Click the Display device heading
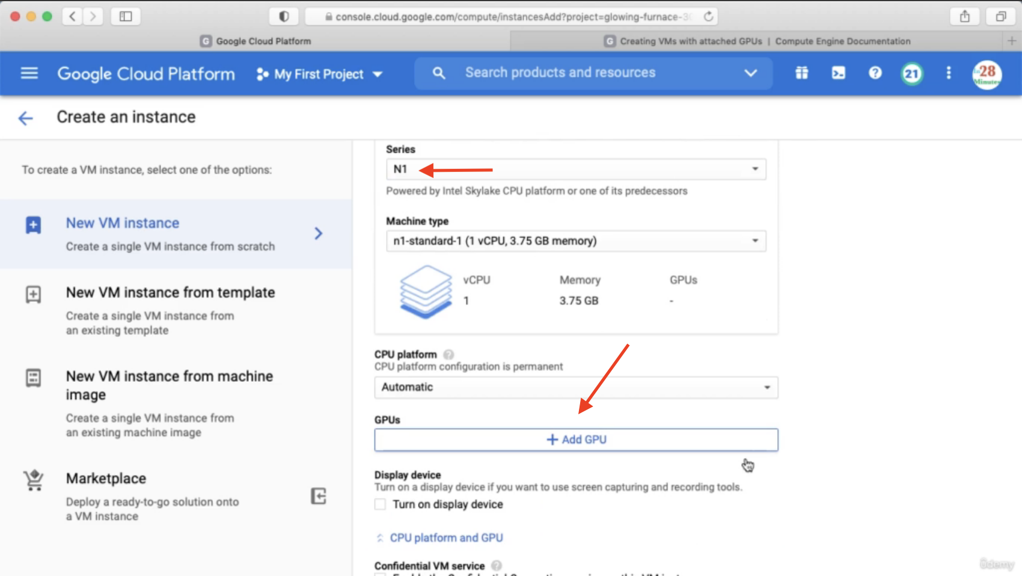 (408, 475)
